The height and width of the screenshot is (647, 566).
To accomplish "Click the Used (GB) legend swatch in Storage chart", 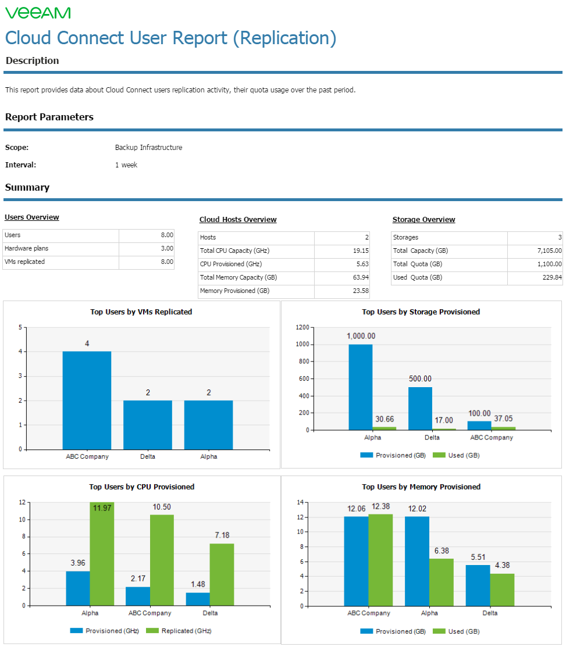I will (439, 455).
